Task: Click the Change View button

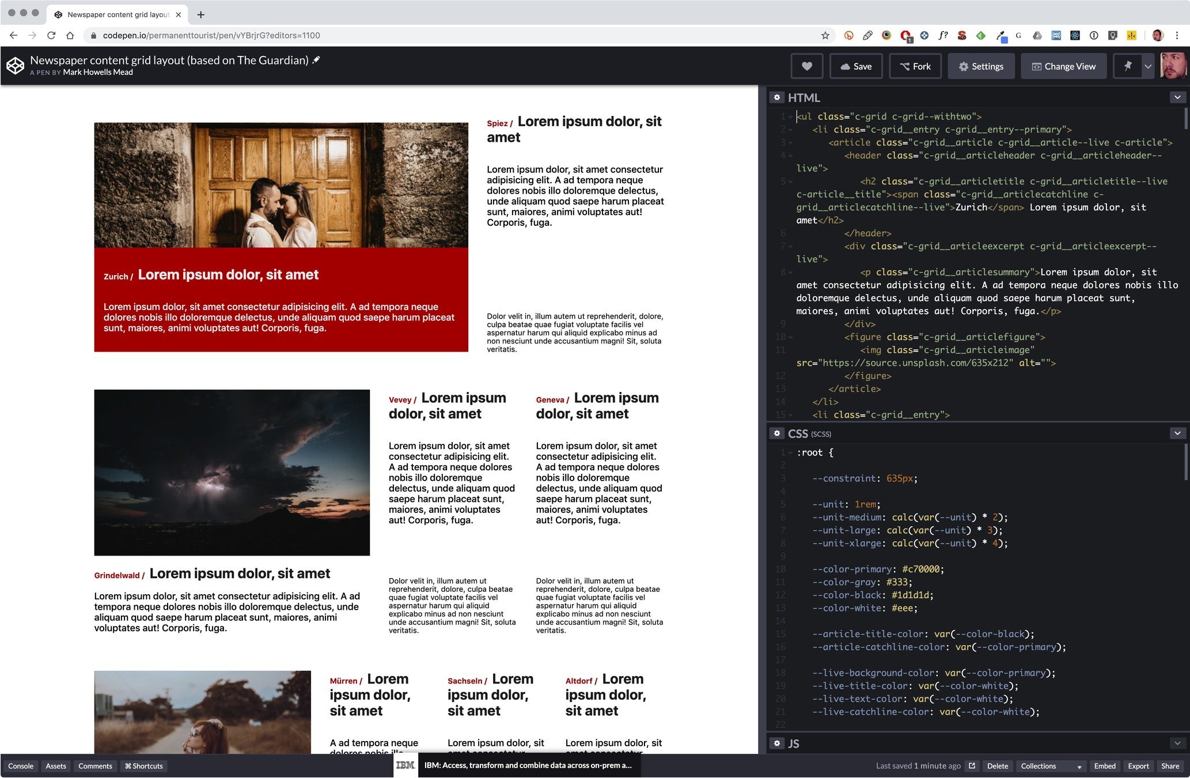Action: click(1063, 66)
